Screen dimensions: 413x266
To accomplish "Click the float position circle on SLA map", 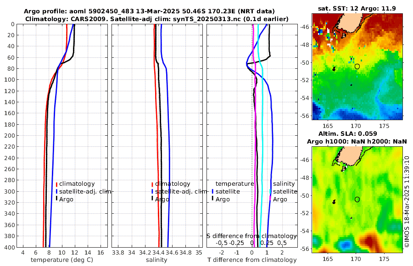I will tap(357, 199).
